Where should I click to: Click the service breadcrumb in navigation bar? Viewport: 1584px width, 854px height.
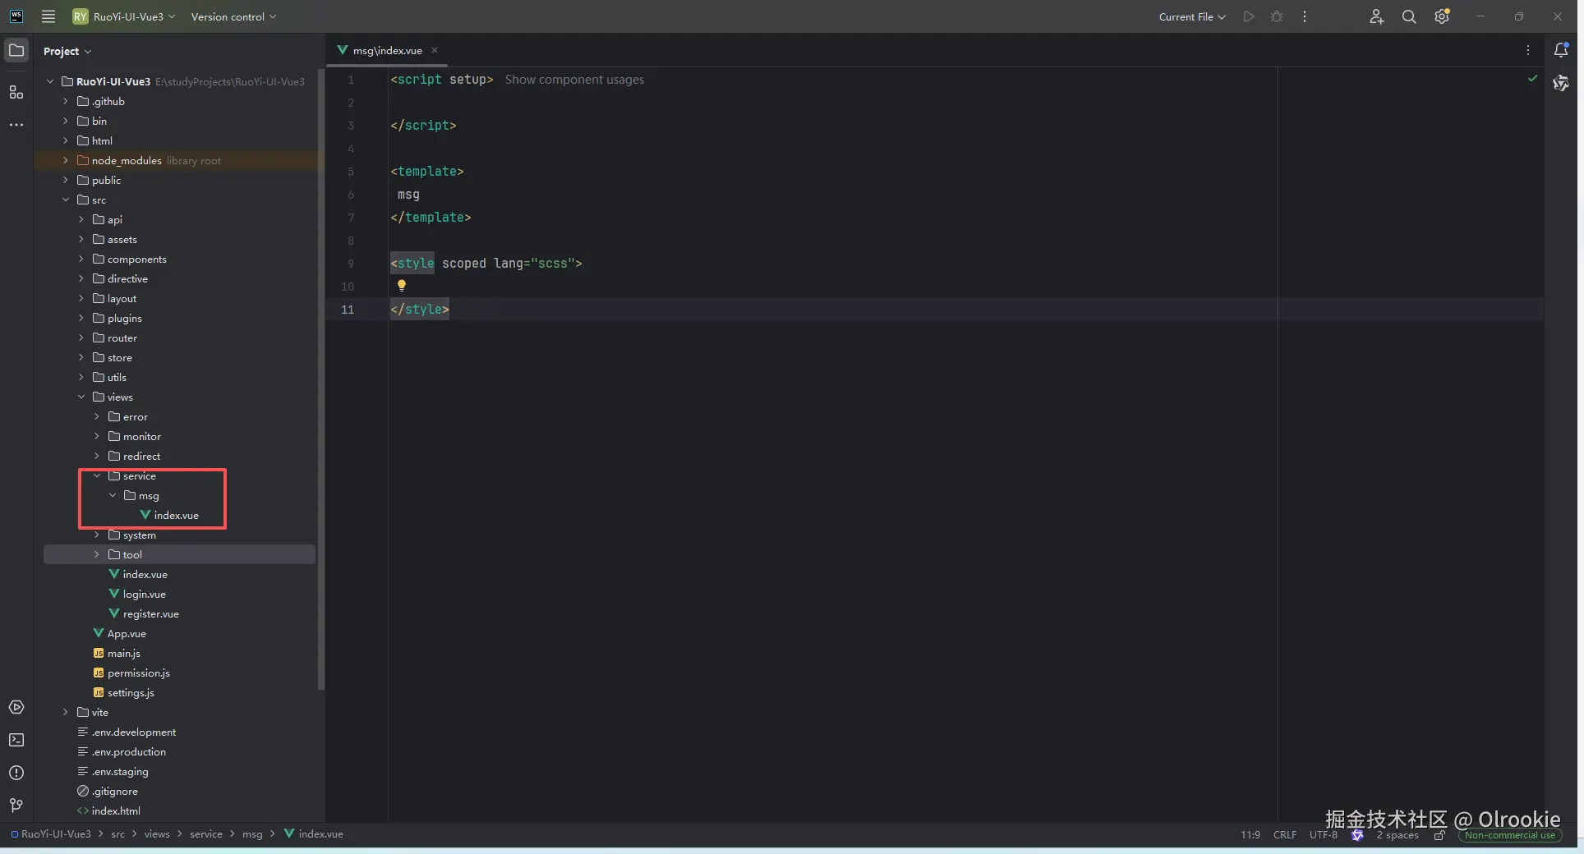(206, 834)
